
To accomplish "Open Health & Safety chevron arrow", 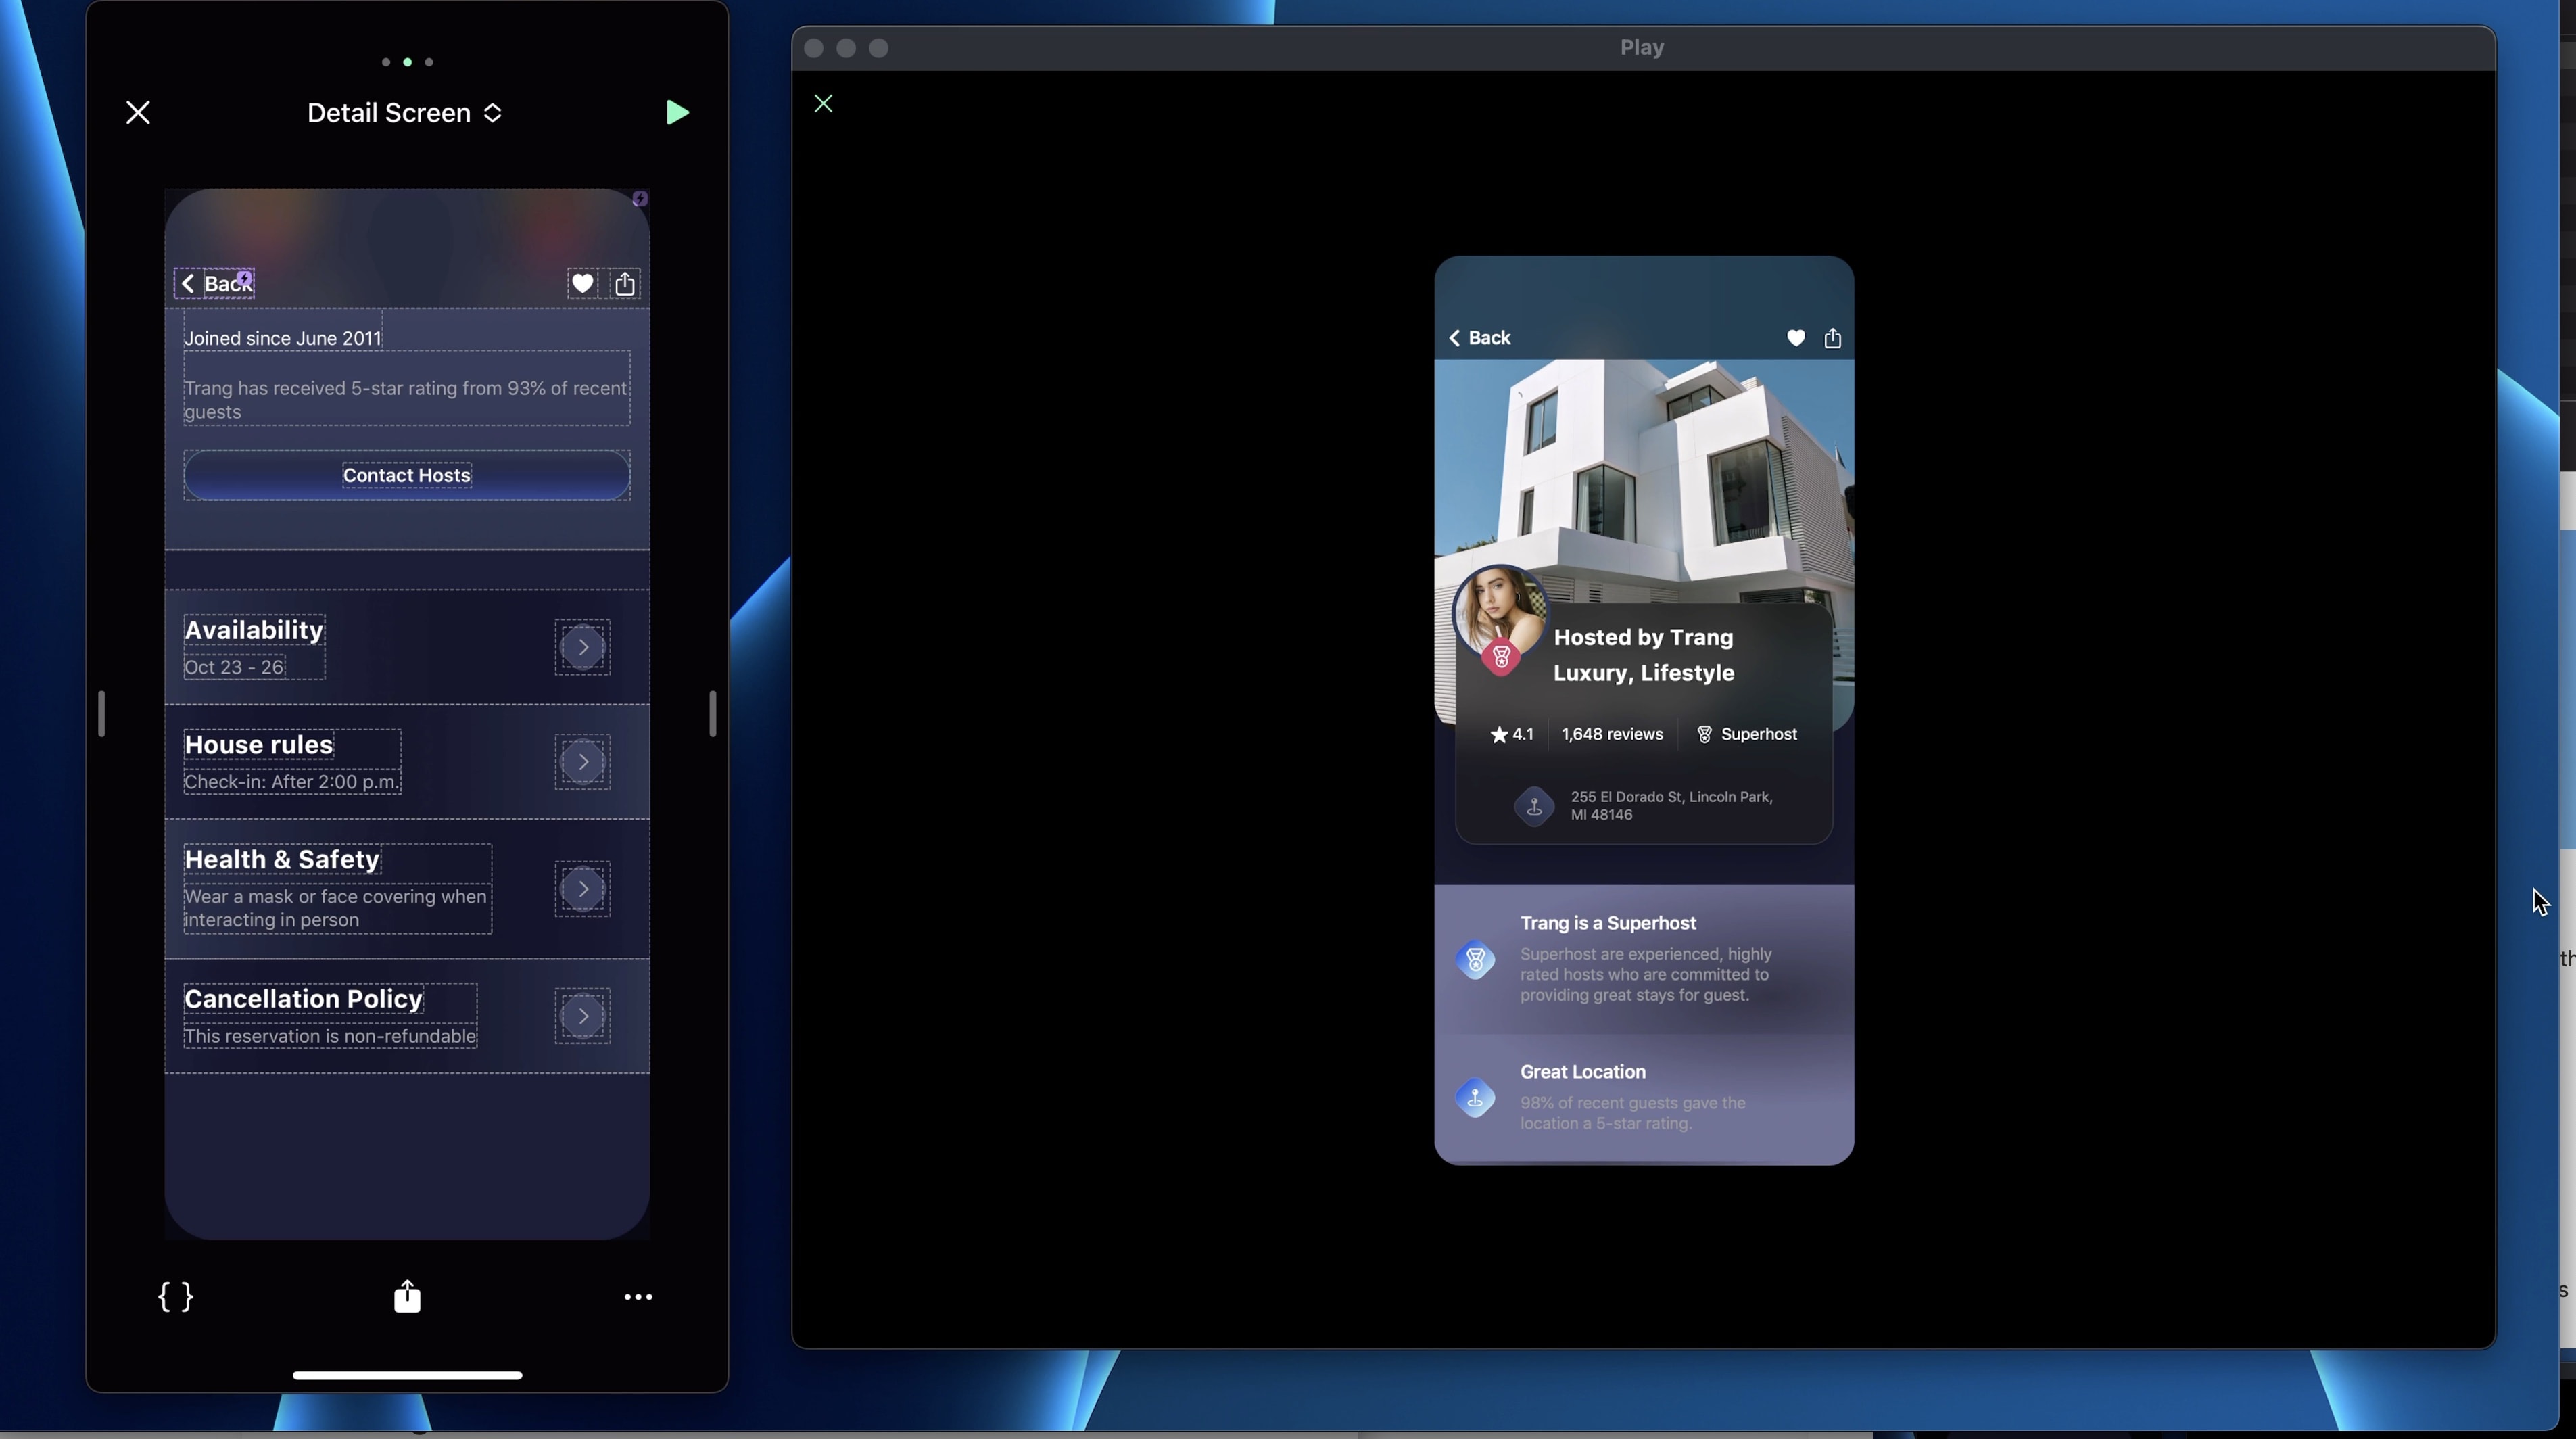I will point(583,889).
